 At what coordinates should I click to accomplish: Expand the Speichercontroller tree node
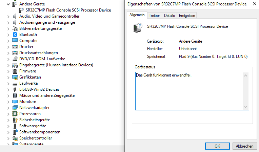point(8,138)
